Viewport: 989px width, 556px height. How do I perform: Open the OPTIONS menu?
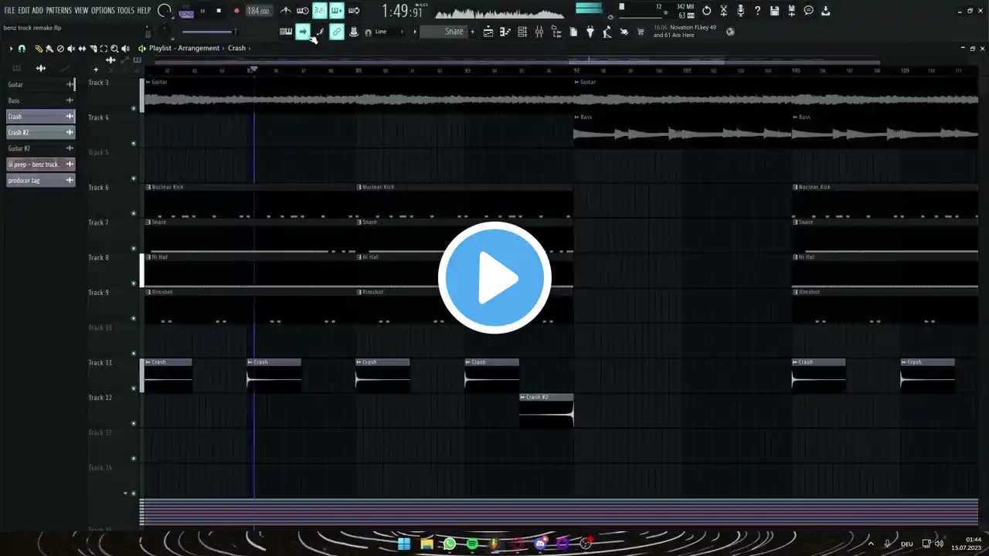pyautogui.click(x=102, y=10)
